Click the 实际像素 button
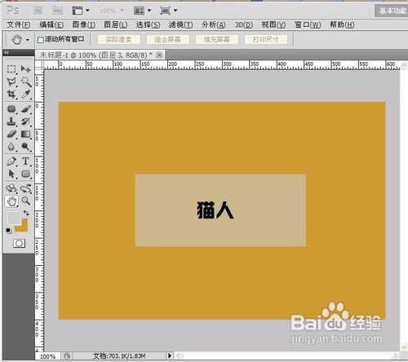408x362 pixels. pyautogui.click(x=118, y=40)
